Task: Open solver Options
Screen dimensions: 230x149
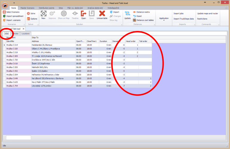Action: coord(32,19)
